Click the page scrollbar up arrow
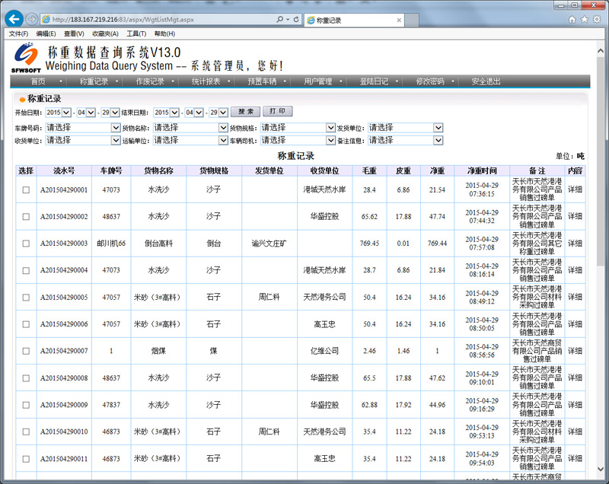 click(x=601, y=50)
